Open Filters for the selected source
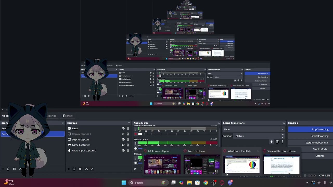 pyautogui.click(x=67, y=116)
